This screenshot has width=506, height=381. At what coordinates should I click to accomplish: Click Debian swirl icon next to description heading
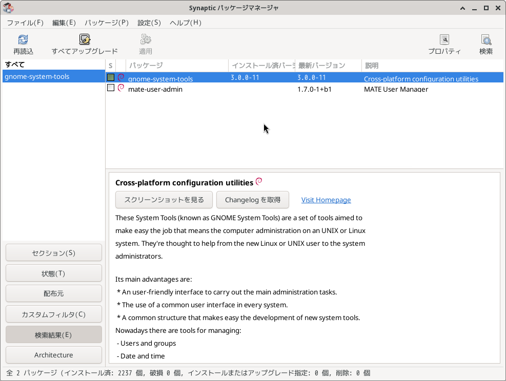click(x=259, y=181)
